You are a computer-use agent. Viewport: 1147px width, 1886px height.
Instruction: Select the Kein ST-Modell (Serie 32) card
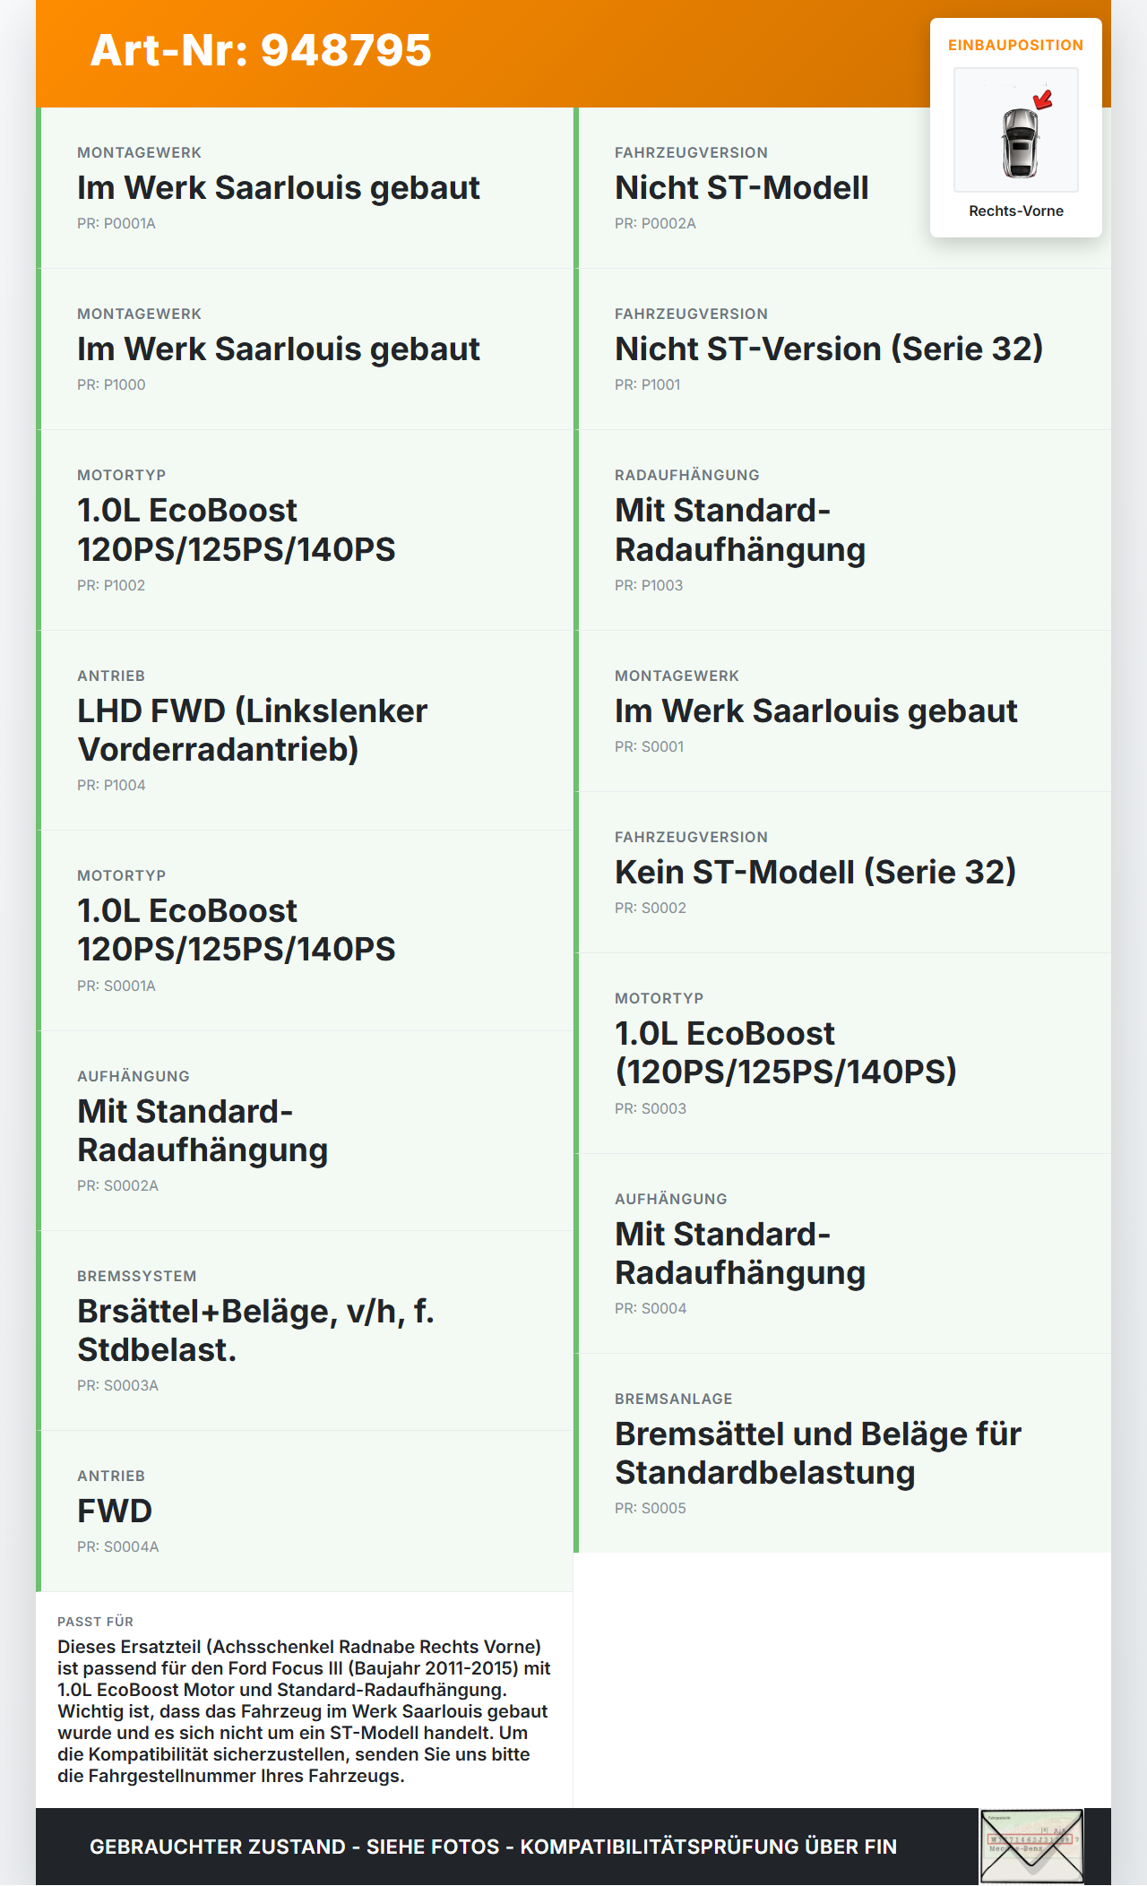point(842,873)
